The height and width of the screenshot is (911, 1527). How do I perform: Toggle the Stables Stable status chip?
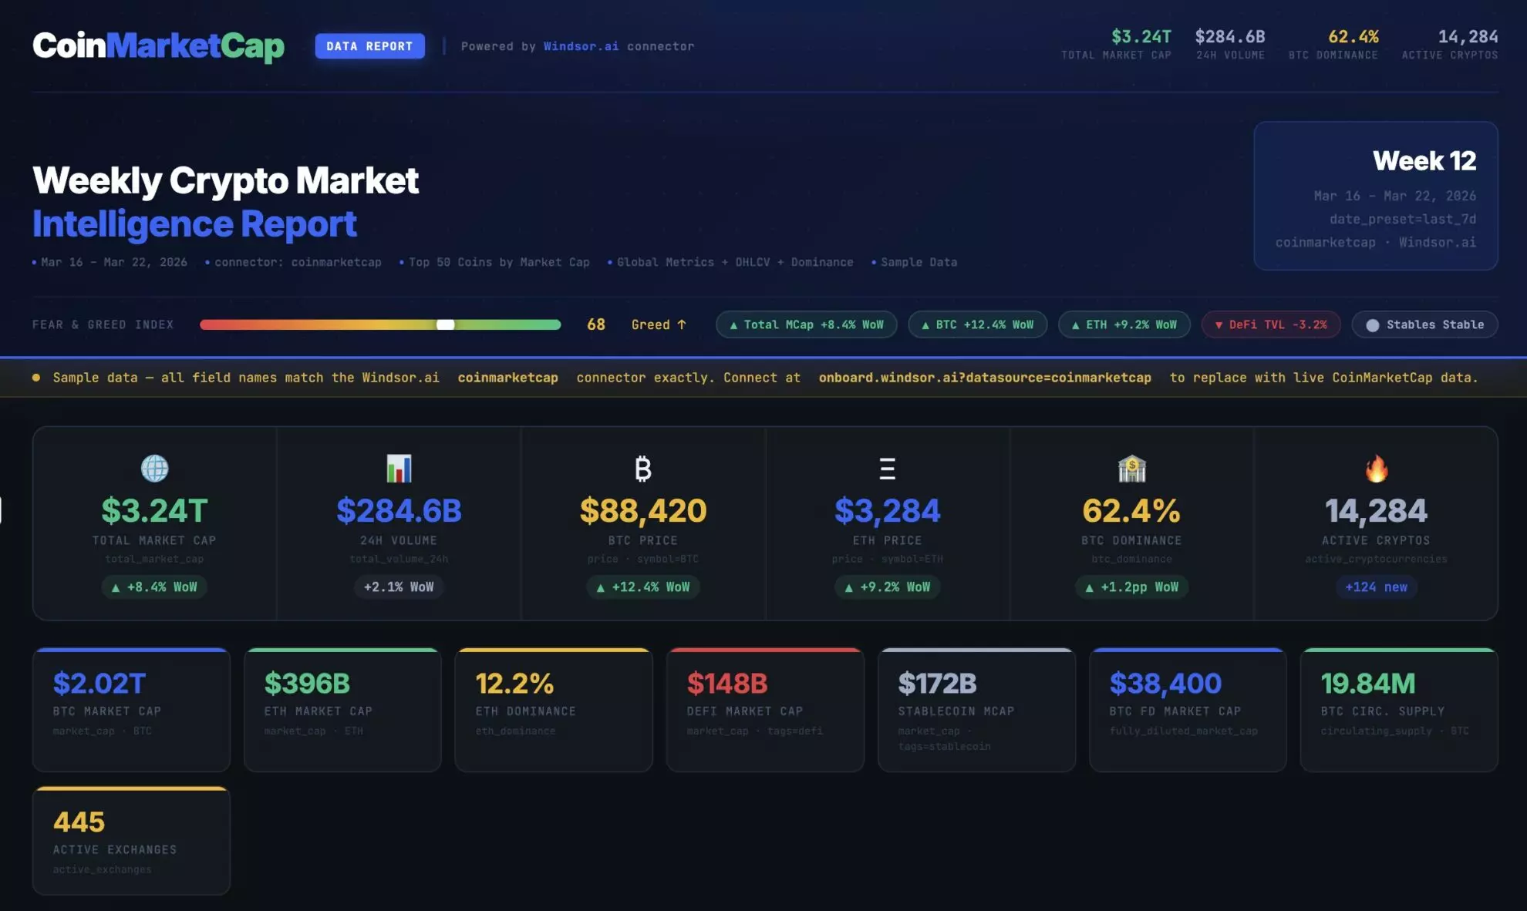point(1424,324)
